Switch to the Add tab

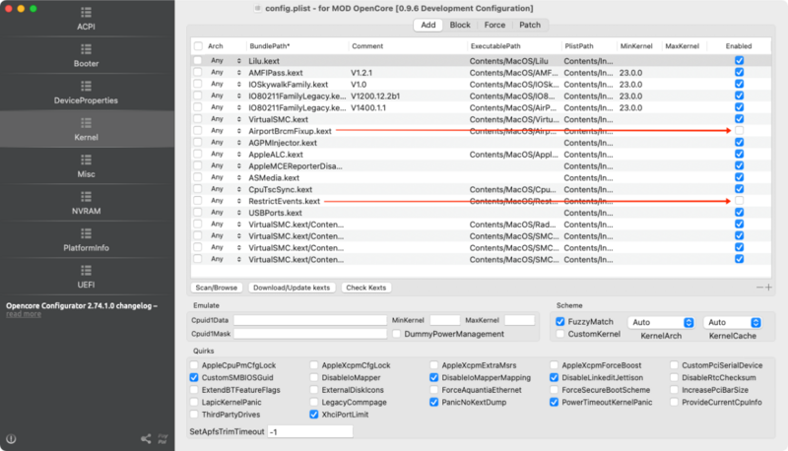tap(428, 25)
